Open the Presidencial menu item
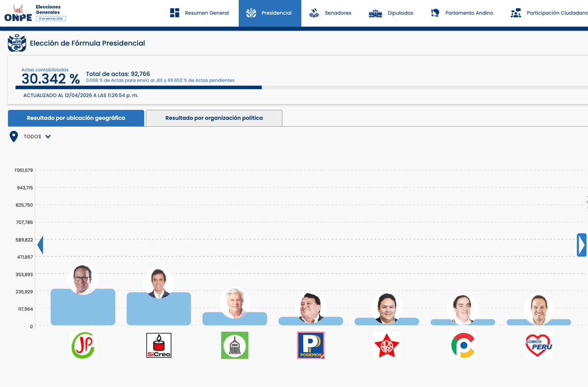The image size is (588, 387). (x=269, y=13)
